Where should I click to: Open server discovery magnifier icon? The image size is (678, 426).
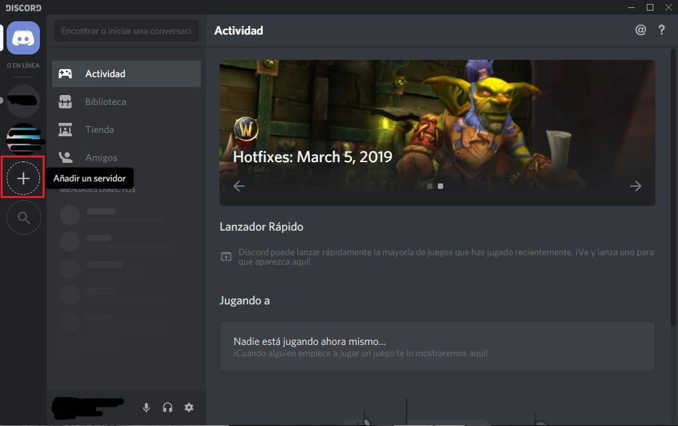(24, 218)
